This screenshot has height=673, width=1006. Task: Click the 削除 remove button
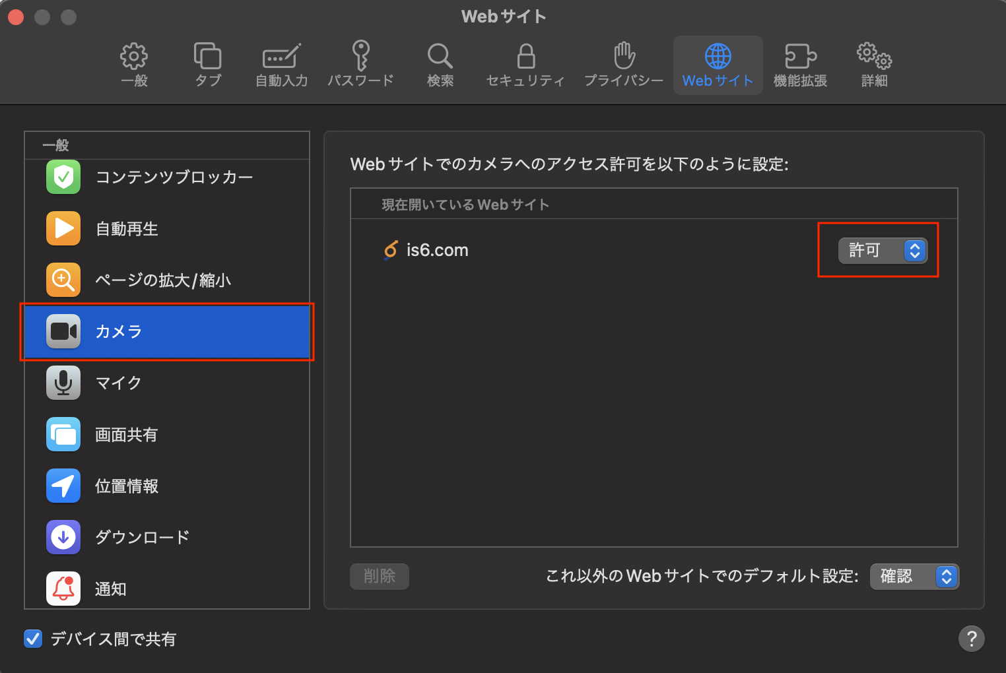(x=380, y=576)
